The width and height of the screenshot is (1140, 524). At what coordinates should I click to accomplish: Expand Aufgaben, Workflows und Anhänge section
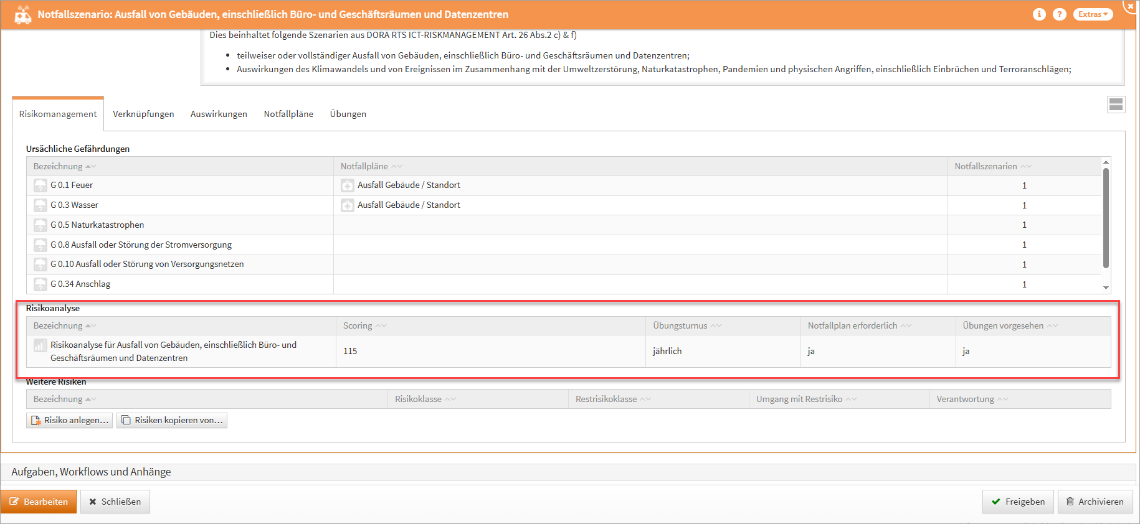tap(91, 472)
